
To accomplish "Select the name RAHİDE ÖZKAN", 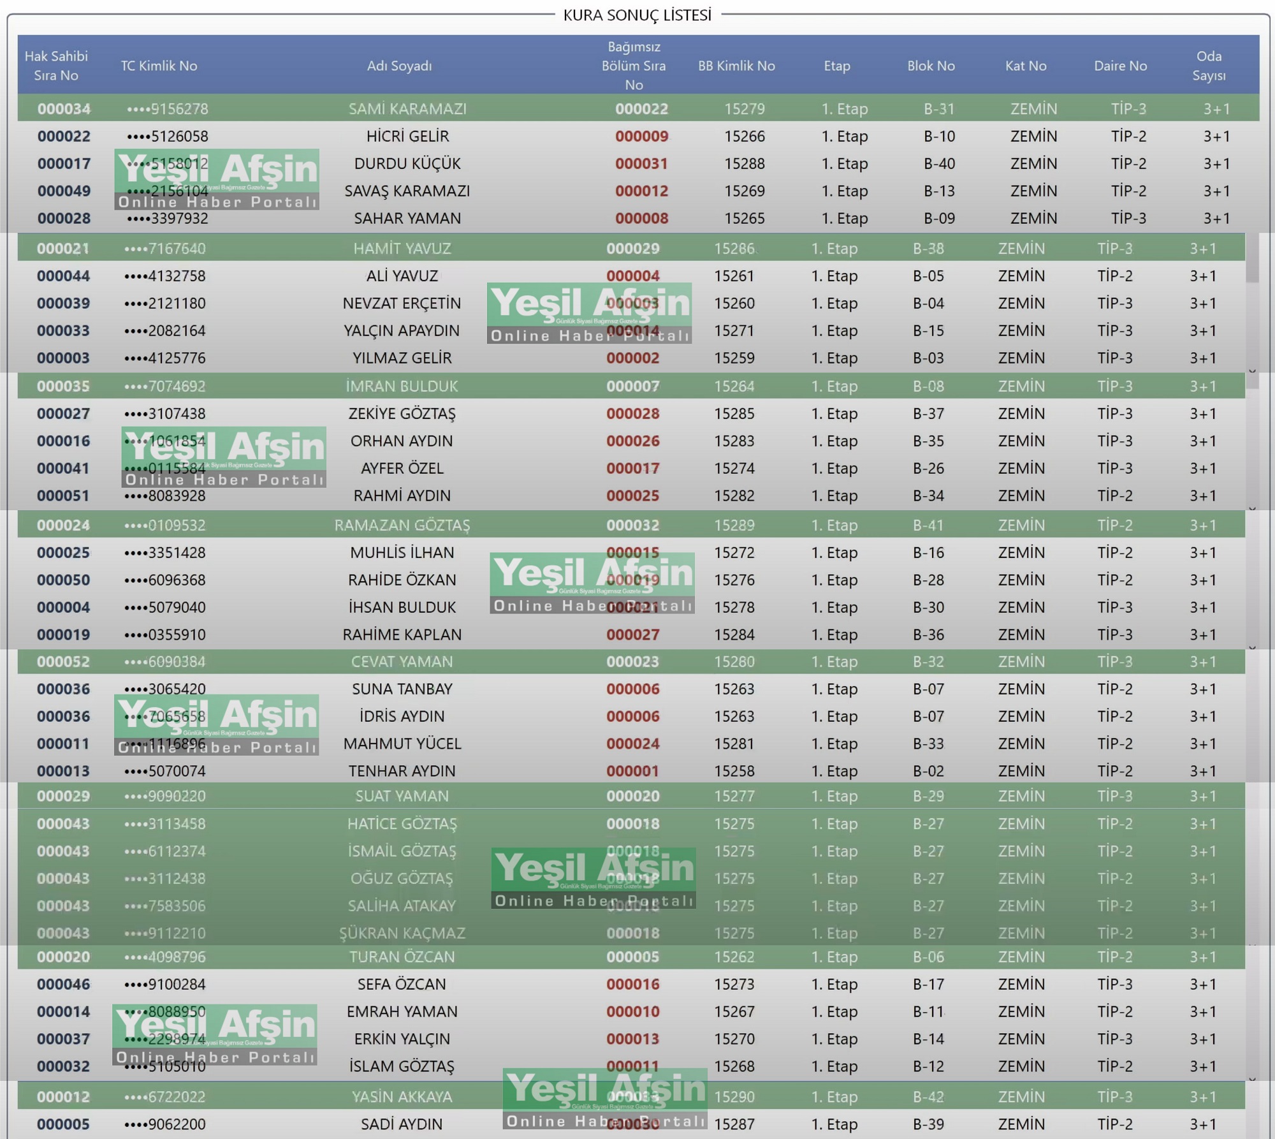I will point(402,580).
